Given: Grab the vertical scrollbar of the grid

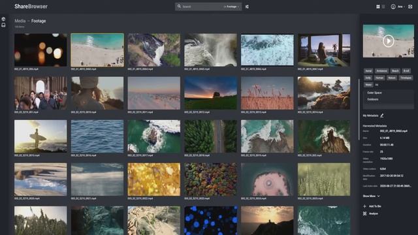Looking at the screenshot, I should coord(359,109).
